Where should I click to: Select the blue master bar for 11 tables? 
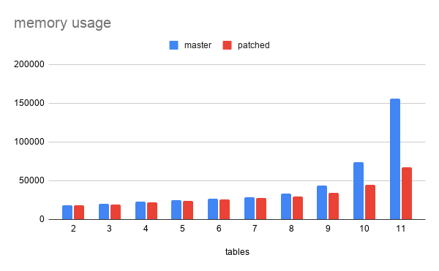(x=395, y=159)
